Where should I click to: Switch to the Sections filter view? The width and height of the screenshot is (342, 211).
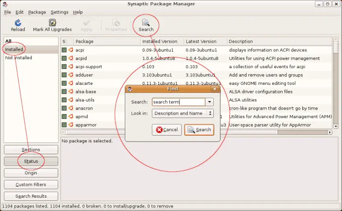pos(31,150)
